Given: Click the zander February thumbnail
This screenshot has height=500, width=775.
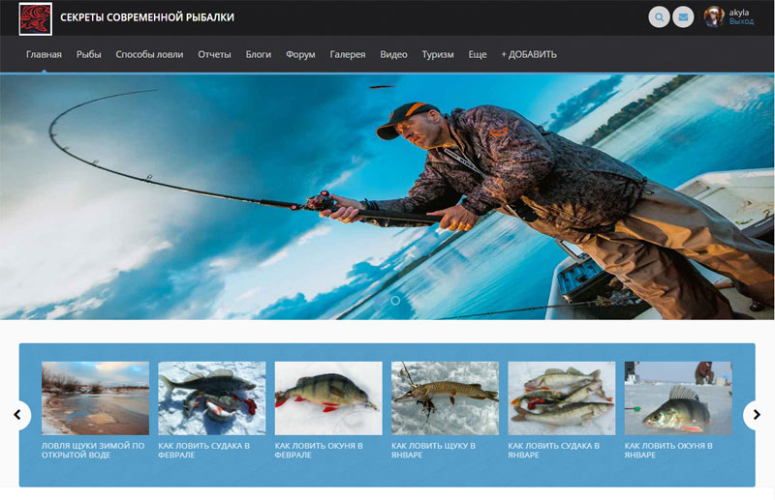Looking at the screenshot, I should pos(212,398).
